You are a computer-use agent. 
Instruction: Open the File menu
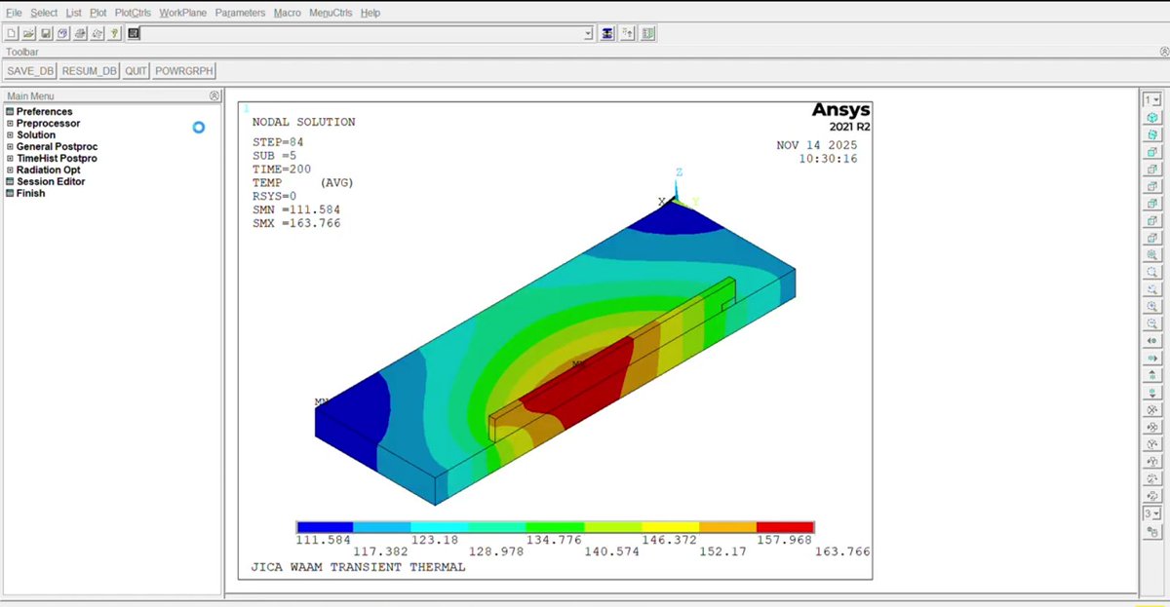(14, 13)
